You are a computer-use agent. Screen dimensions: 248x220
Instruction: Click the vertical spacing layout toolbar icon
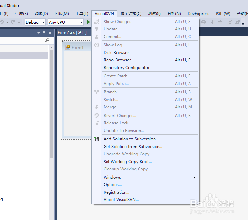coord(220,22)
